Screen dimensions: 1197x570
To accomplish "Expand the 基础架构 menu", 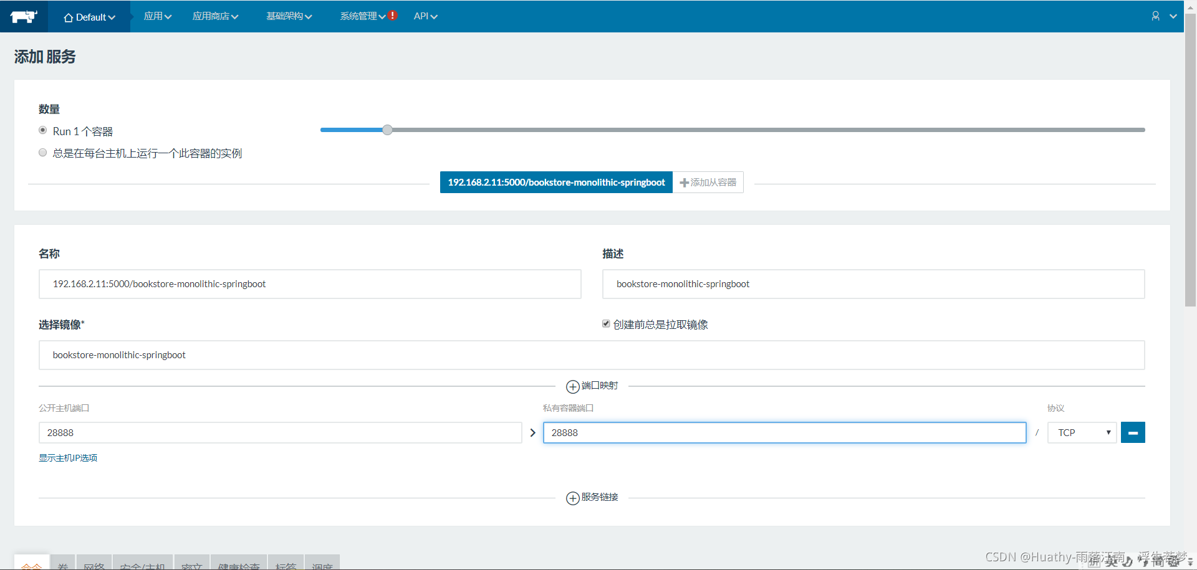I will (x=289, y=16).
